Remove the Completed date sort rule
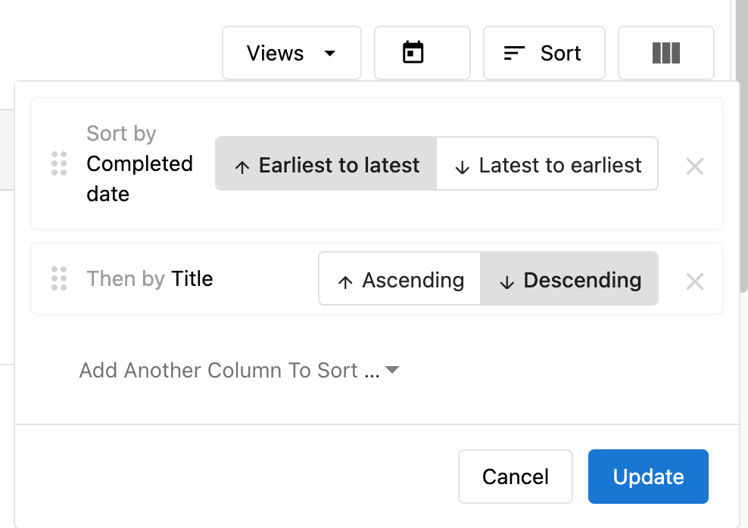Screen dimensions: 748x528 coord(694,166)
